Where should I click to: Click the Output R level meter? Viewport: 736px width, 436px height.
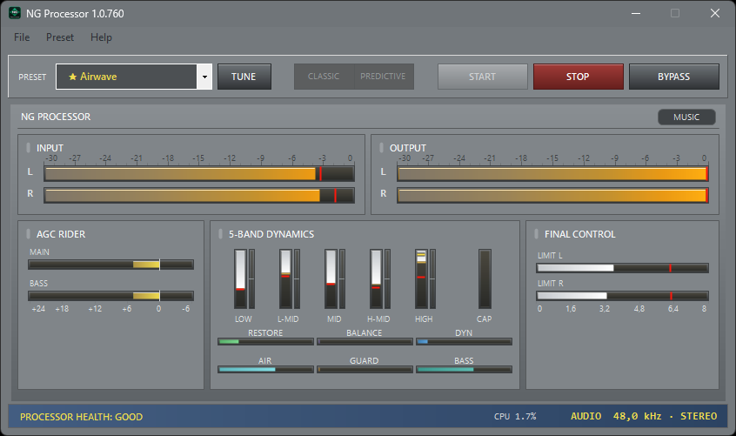tap(552, 195)
